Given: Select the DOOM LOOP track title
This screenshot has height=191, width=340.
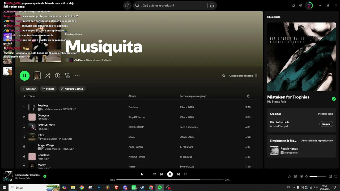Looking at the screenshot, I should (46, 125).
